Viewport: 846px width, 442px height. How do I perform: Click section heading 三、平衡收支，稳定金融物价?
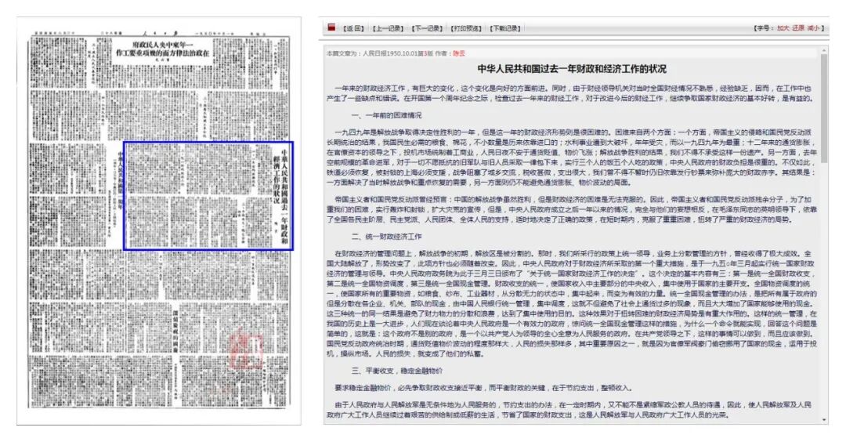(x=397, y=371)
